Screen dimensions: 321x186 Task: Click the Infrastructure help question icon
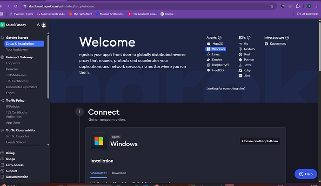click(x=287, y=38)
